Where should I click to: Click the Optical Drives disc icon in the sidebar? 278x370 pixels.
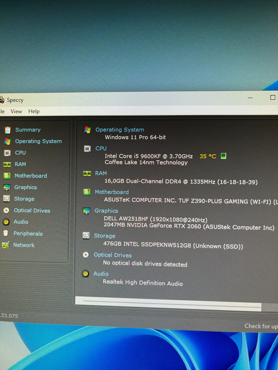tap(6, 210)
